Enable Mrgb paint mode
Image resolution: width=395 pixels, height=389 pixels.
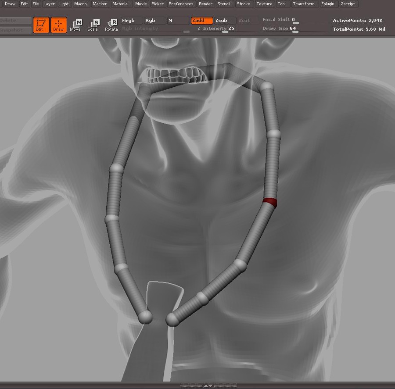(132, 21)
